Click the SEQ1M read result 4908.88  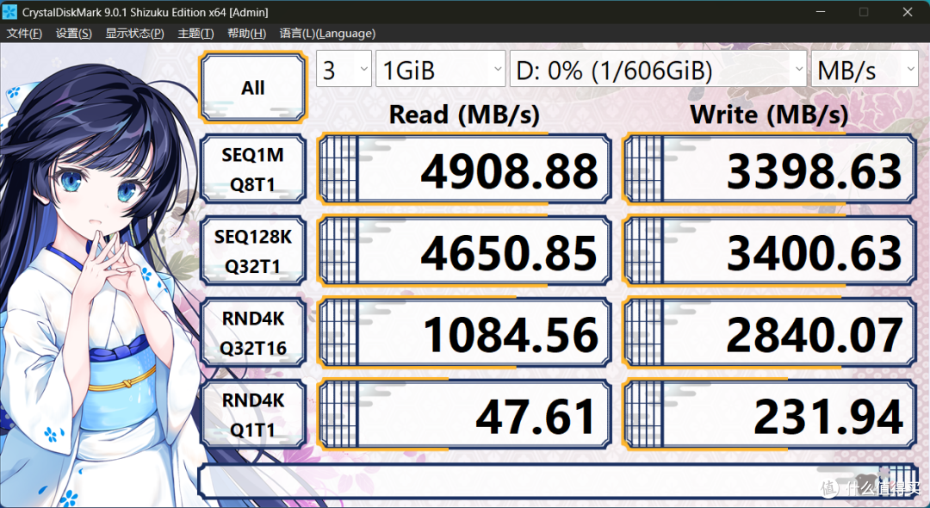point(464,170)
